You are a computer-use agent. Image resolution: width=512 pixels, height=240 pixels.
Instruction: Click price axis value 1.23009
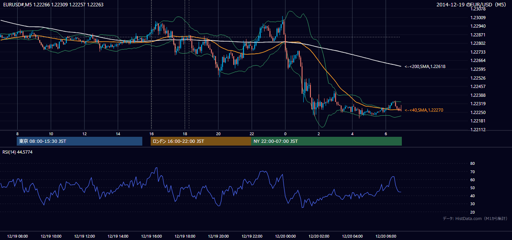[x=478, y=18]
